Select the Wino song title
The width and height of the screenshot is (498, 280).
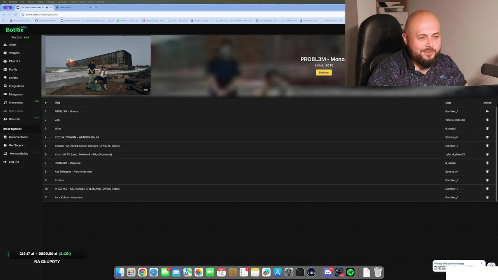58,128
